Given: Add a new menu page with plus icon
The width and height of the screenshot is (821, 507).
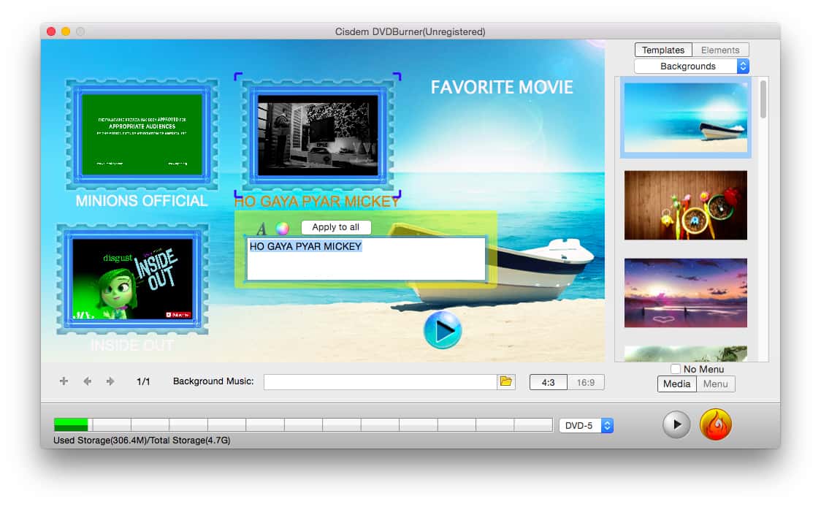Looking at the screenshot, I should (x=64, y=381).
